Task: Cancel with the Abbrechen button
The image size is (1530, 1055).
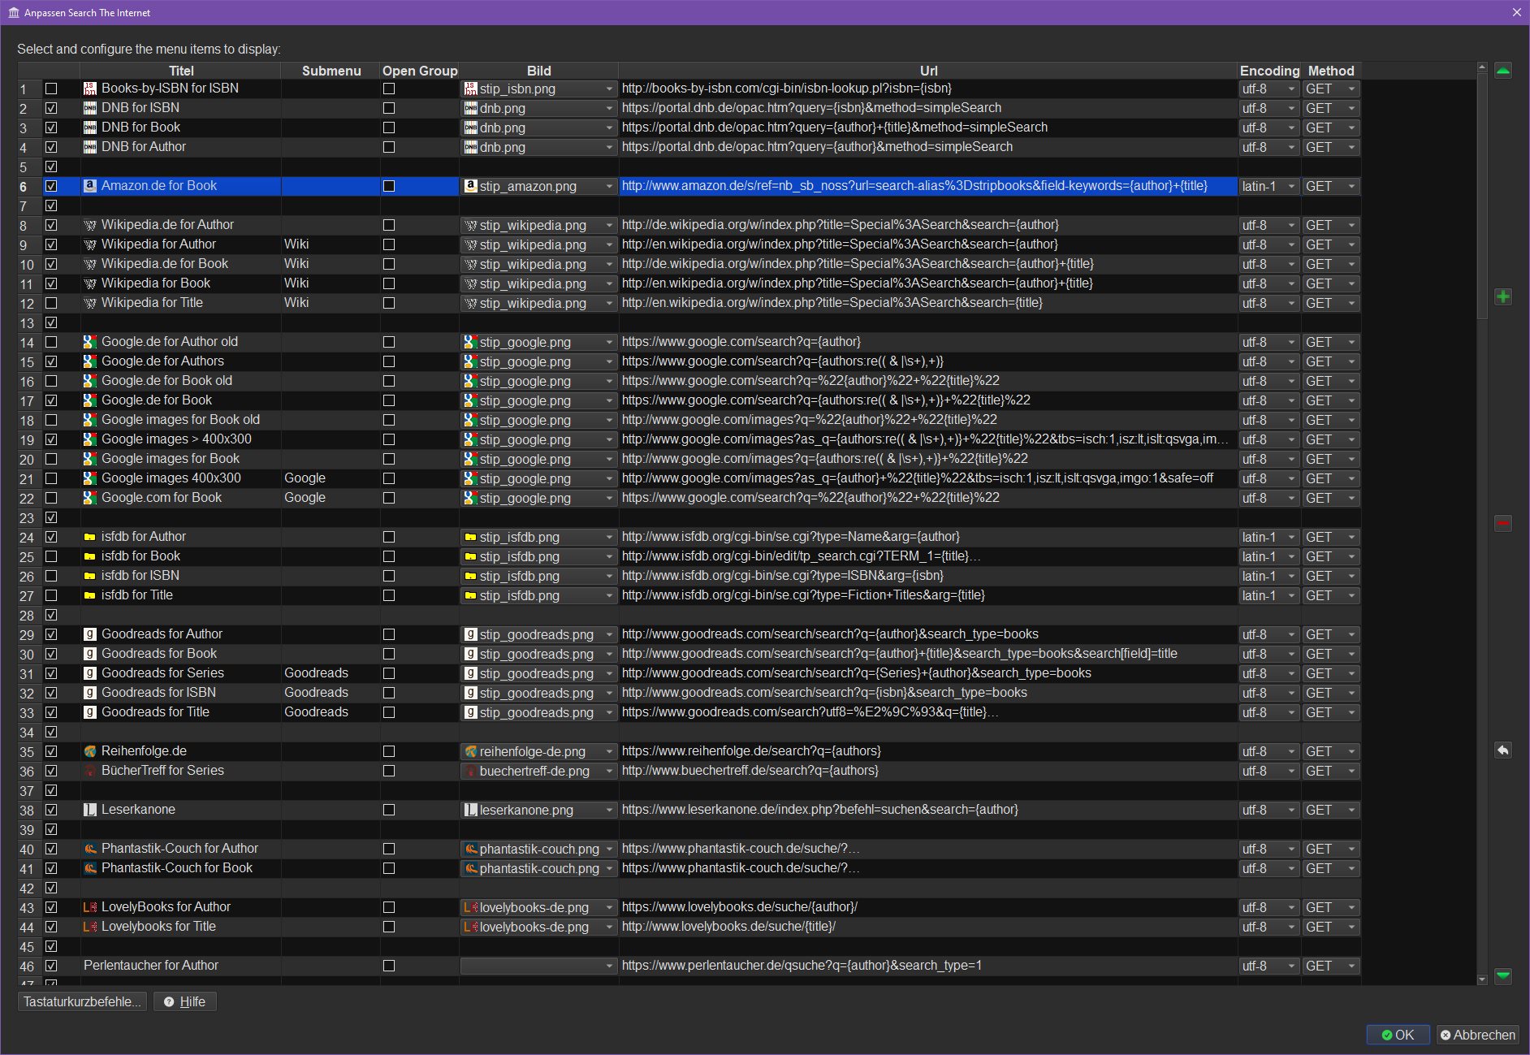Action: tap(1477, 1035)
